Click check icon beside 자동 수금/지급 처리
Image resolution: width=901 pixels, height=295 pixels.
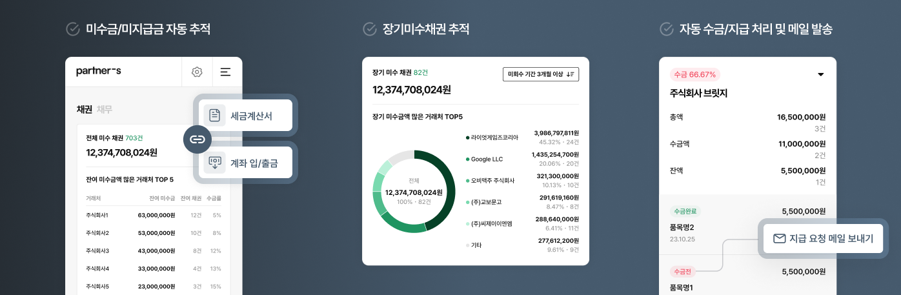(x=667, y=29)
